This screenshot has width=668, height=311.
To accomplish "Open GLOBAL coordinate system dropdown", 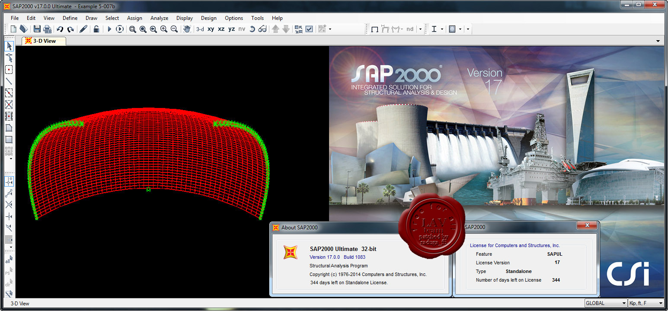I will click(x=606, y=303).
